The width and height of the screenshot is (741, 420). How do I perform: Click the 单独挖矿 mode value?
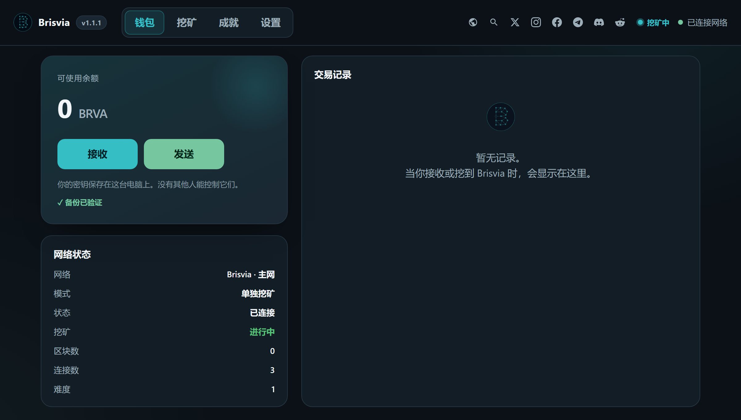tap(258, 294)
